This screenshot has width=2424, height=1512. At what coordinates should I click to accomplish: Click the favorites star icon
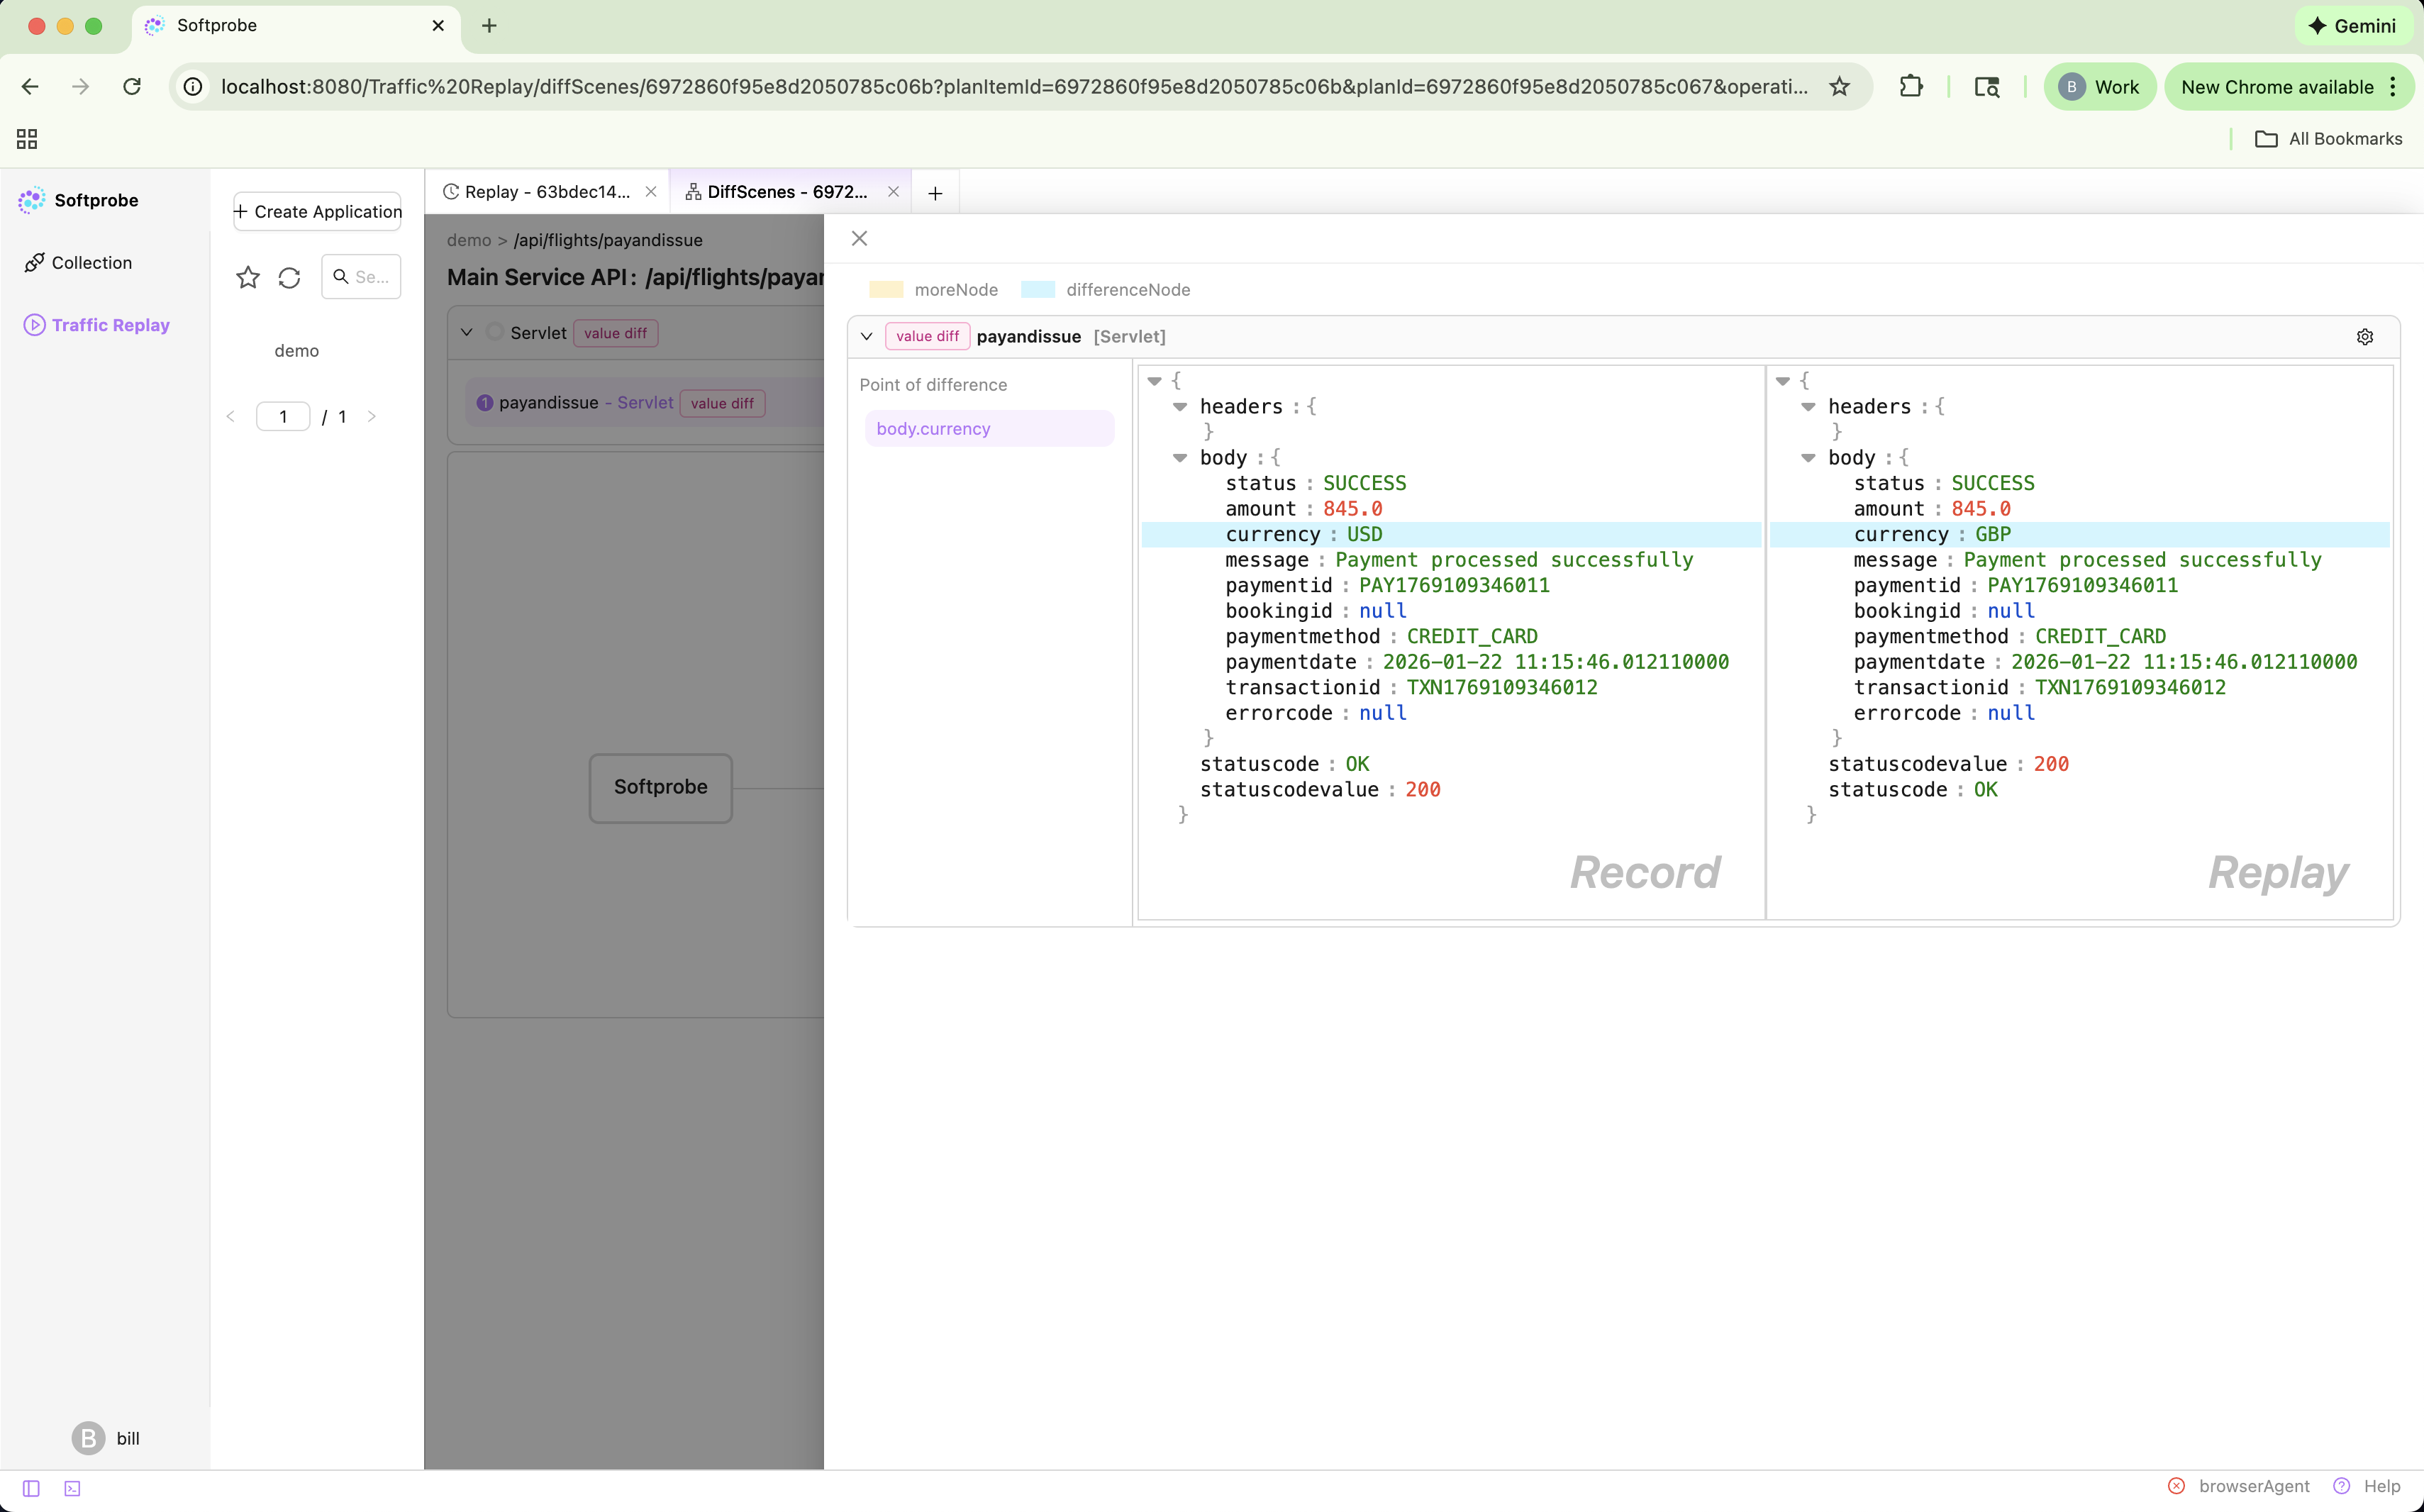[248, 277]
